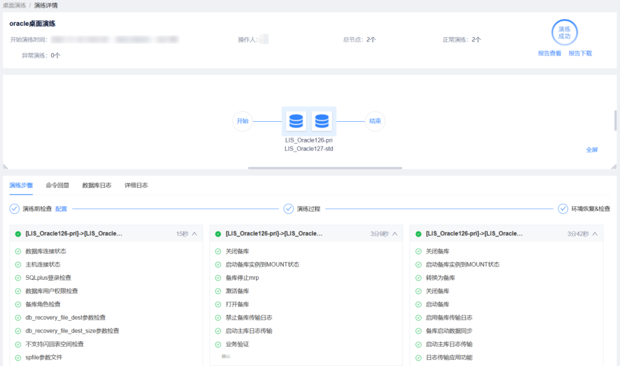Viewport: 620px width, 366px height.
Task: Click 全屏 to view topology fullscreen
Action: click(x=592, y=148)
